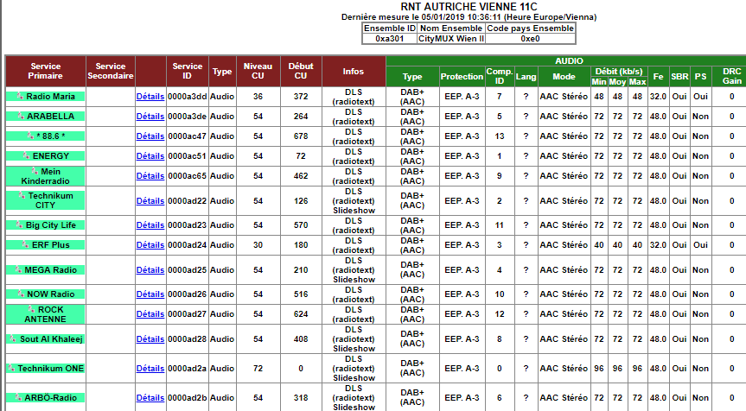
Task: Click the icon next to Sout Al Khaleej
Action: pyautogui.click(x=13, y=338)
